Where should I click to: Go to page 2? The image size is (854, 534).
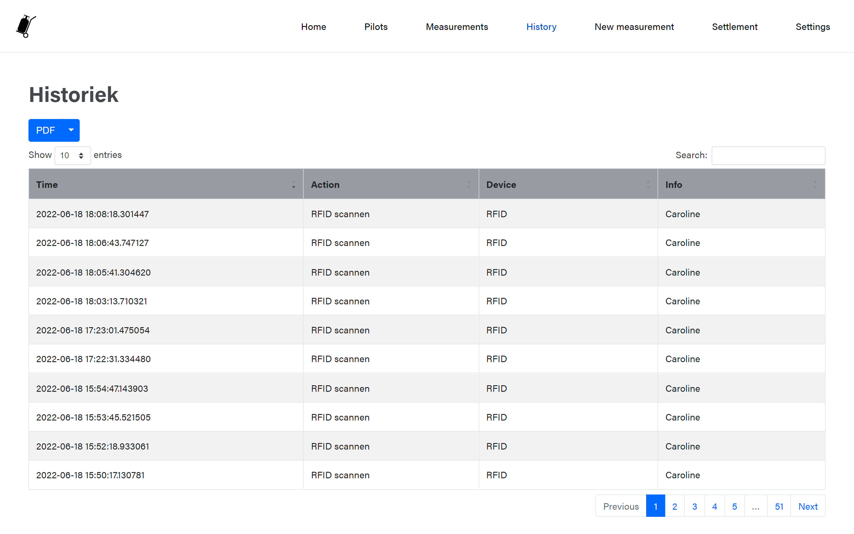pyautogui.click(x=675, y=506)
